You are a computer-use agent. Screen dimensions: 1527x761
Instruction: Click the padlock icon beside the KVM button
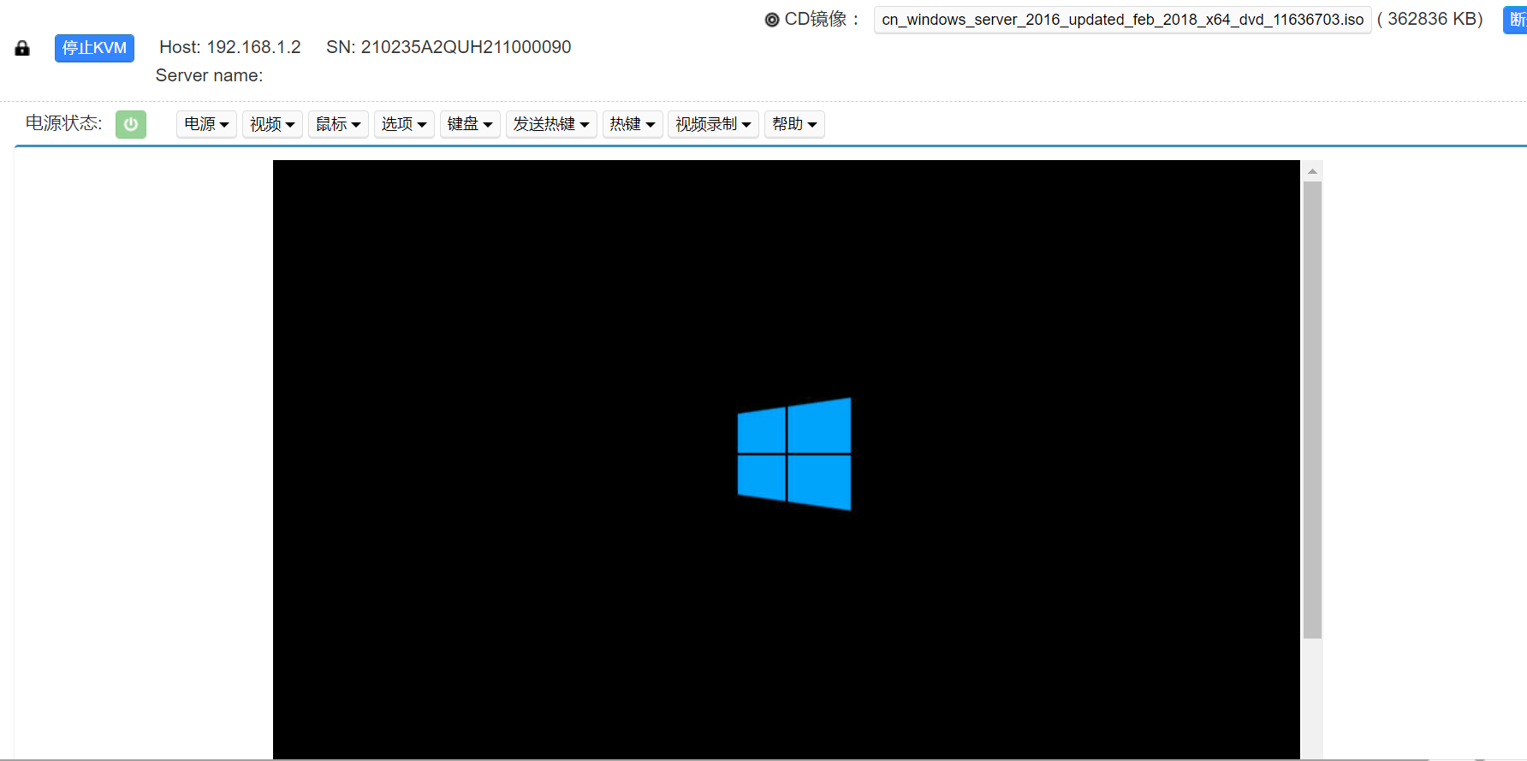[22, 48]
